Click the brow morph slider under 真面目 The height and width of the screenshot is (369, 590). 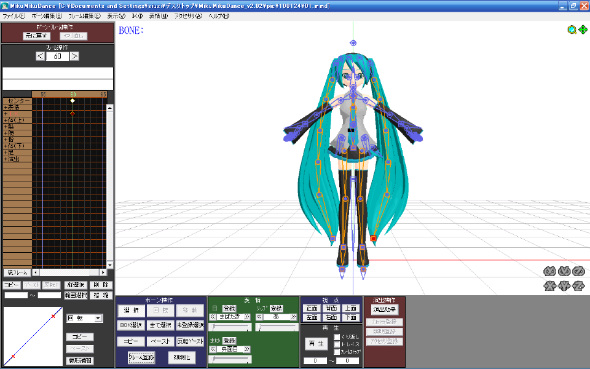[x=230, y=359]
